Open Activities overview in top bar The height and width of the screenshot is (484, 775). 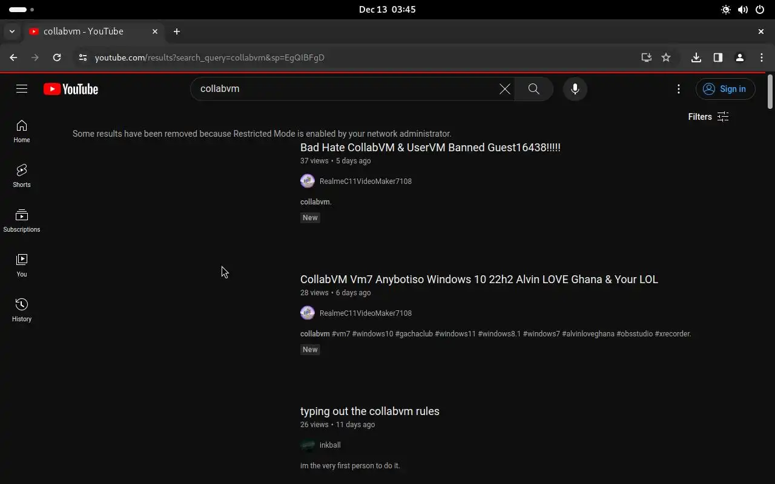click(x=22, y=10)
